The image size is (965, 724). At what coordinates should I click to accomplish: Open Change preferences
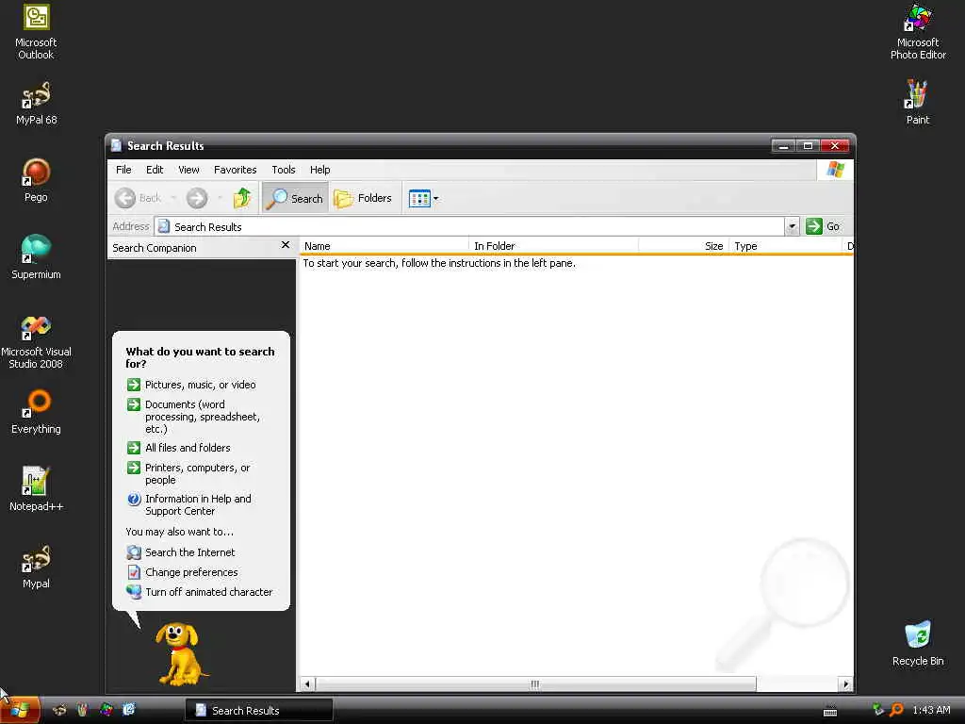pyautogui.click(x=182, y=572)
